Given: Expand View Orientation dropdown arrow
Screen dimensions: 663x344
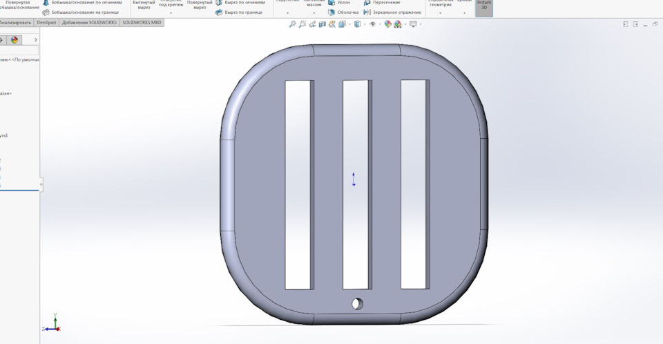Looking at the screenshot, I should click(349, 25).
